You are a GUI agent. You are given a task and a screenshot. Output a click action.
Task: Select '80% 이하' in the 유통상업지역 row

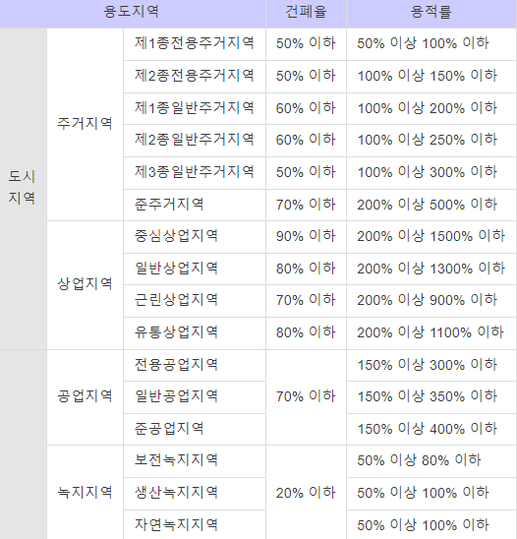pyautogui.click(x=306, y=333)
